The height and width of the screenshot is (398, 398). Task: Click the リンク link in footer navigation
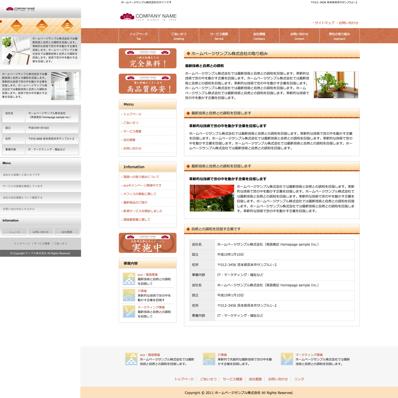(299, 379)
